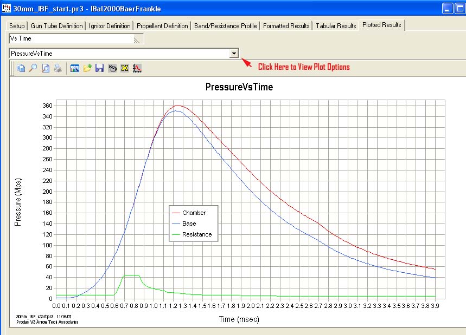Switch to the Setup tab
Image resolution: width=466 pixels, height=335 pixels.
pos(17,26)
